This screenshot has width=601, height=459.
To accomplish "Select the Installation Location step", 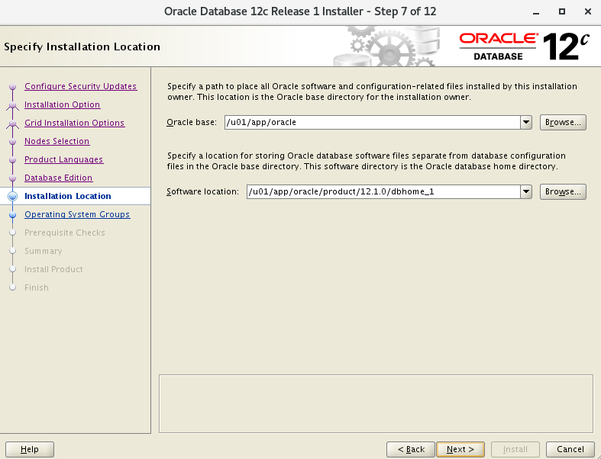I will click(67, 196).
